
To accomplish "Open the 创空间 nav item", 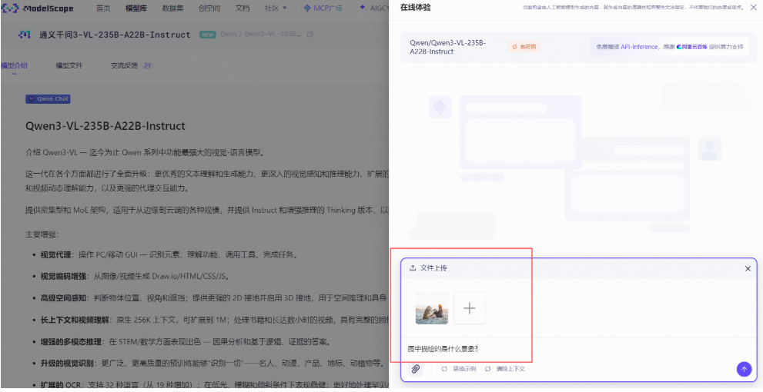I will pyautogui.click(x=209, y=8).
